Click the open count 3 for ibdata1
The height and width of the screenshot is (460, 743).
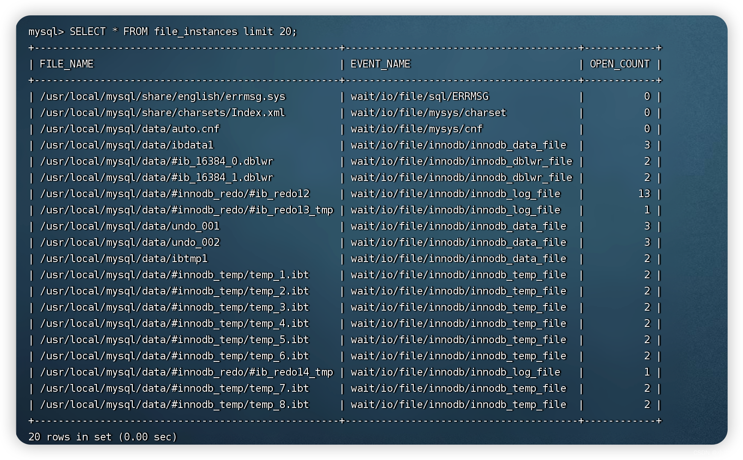647,145
